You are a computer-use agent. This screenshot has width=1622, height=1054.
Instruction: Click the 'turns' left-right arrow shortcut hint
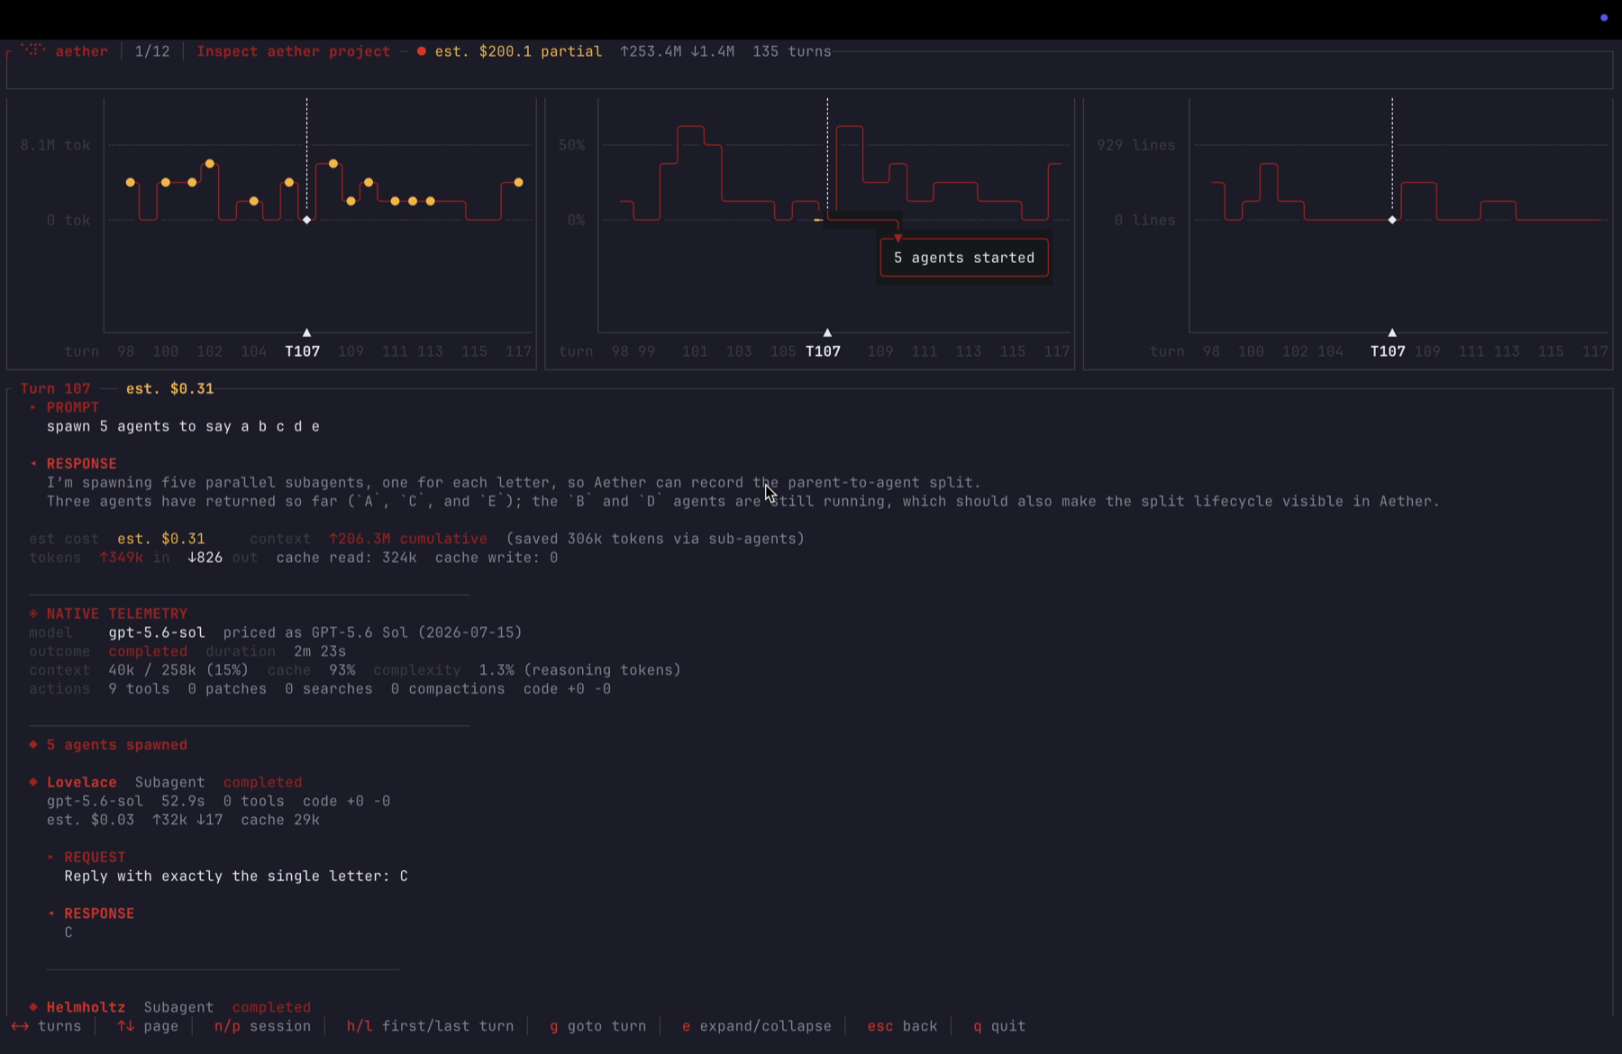(46, 1026)
